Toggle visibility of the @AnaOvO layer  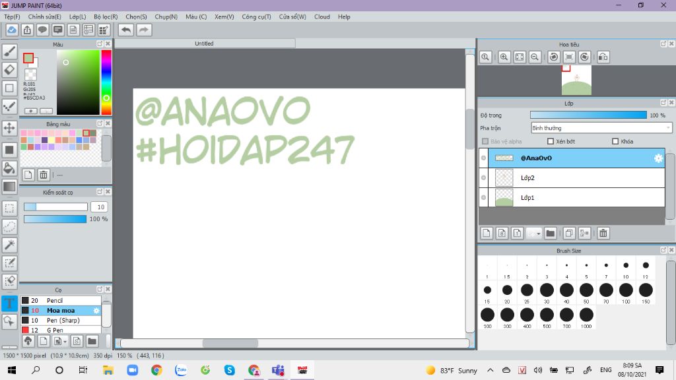483,158
